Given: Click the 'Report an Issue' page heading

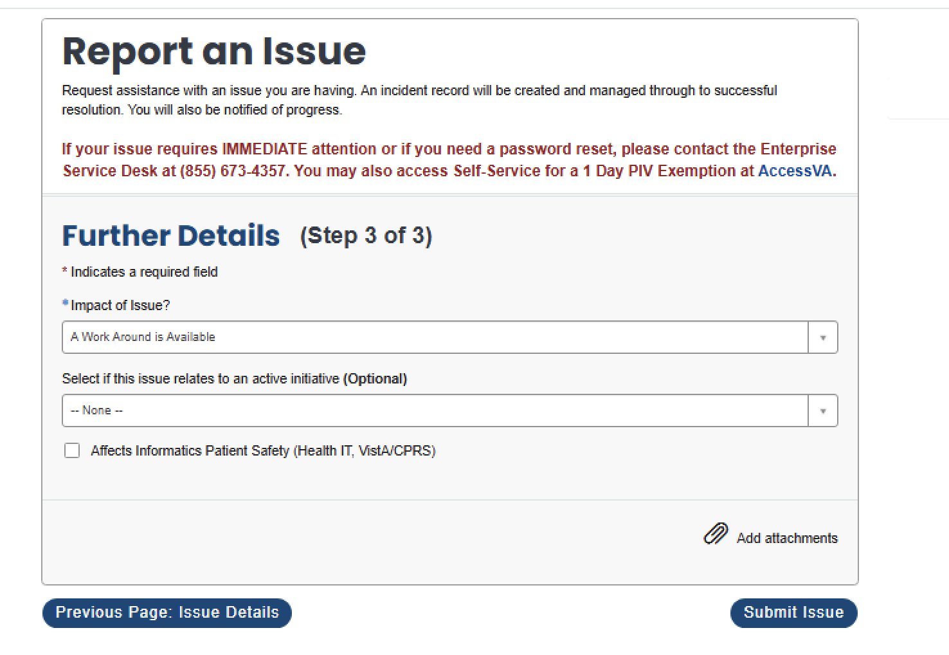Looking at the screenshot, I should 214,51.
